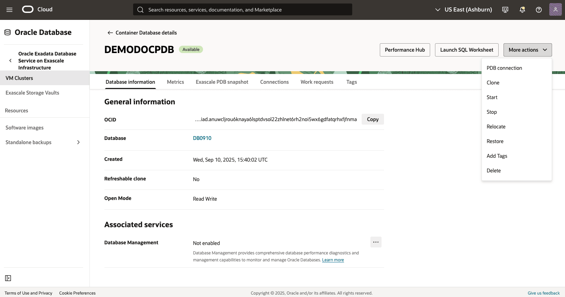Choose Relocate from More actions menu
The image size is (565, 297).
[517, 127]
